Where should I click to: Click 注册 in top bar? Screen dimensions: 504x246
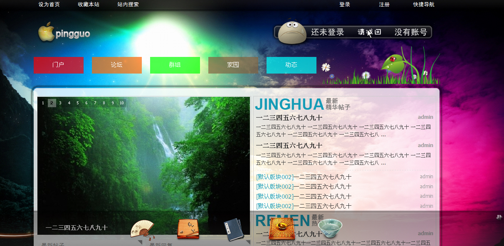(x=384, y=5)
